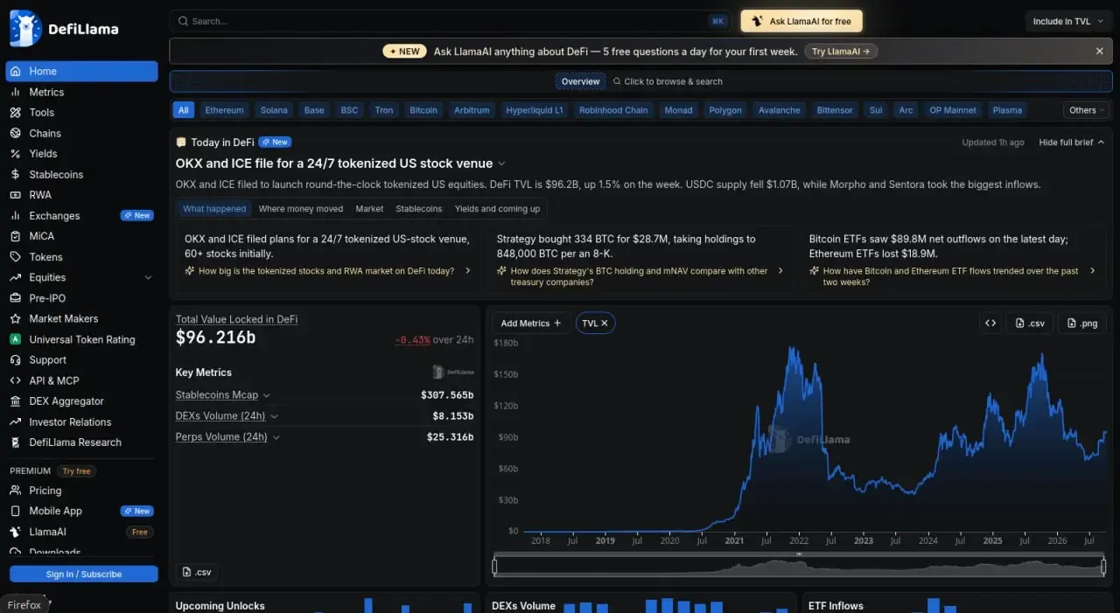Open Stablecoins dollar icon in sidebar
This screenshot has width=1120, height=613.
tap(15, 174)
